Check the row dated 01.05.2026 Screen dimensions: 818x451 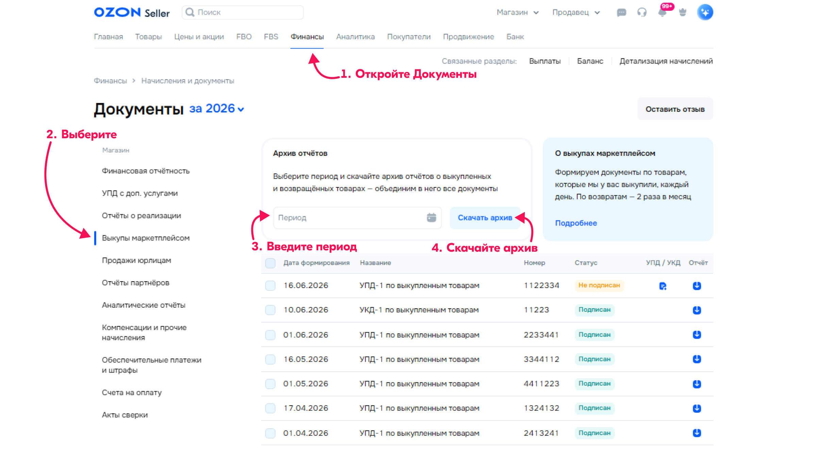(x=270, y=384)
